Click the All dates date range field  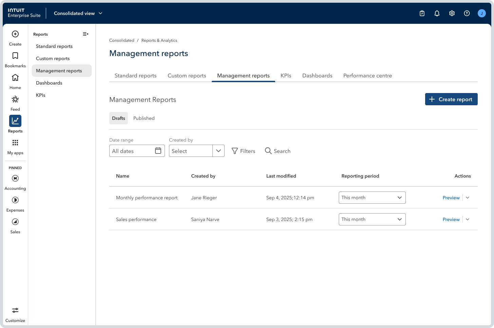pyautogui.click(x=137, y=151)
